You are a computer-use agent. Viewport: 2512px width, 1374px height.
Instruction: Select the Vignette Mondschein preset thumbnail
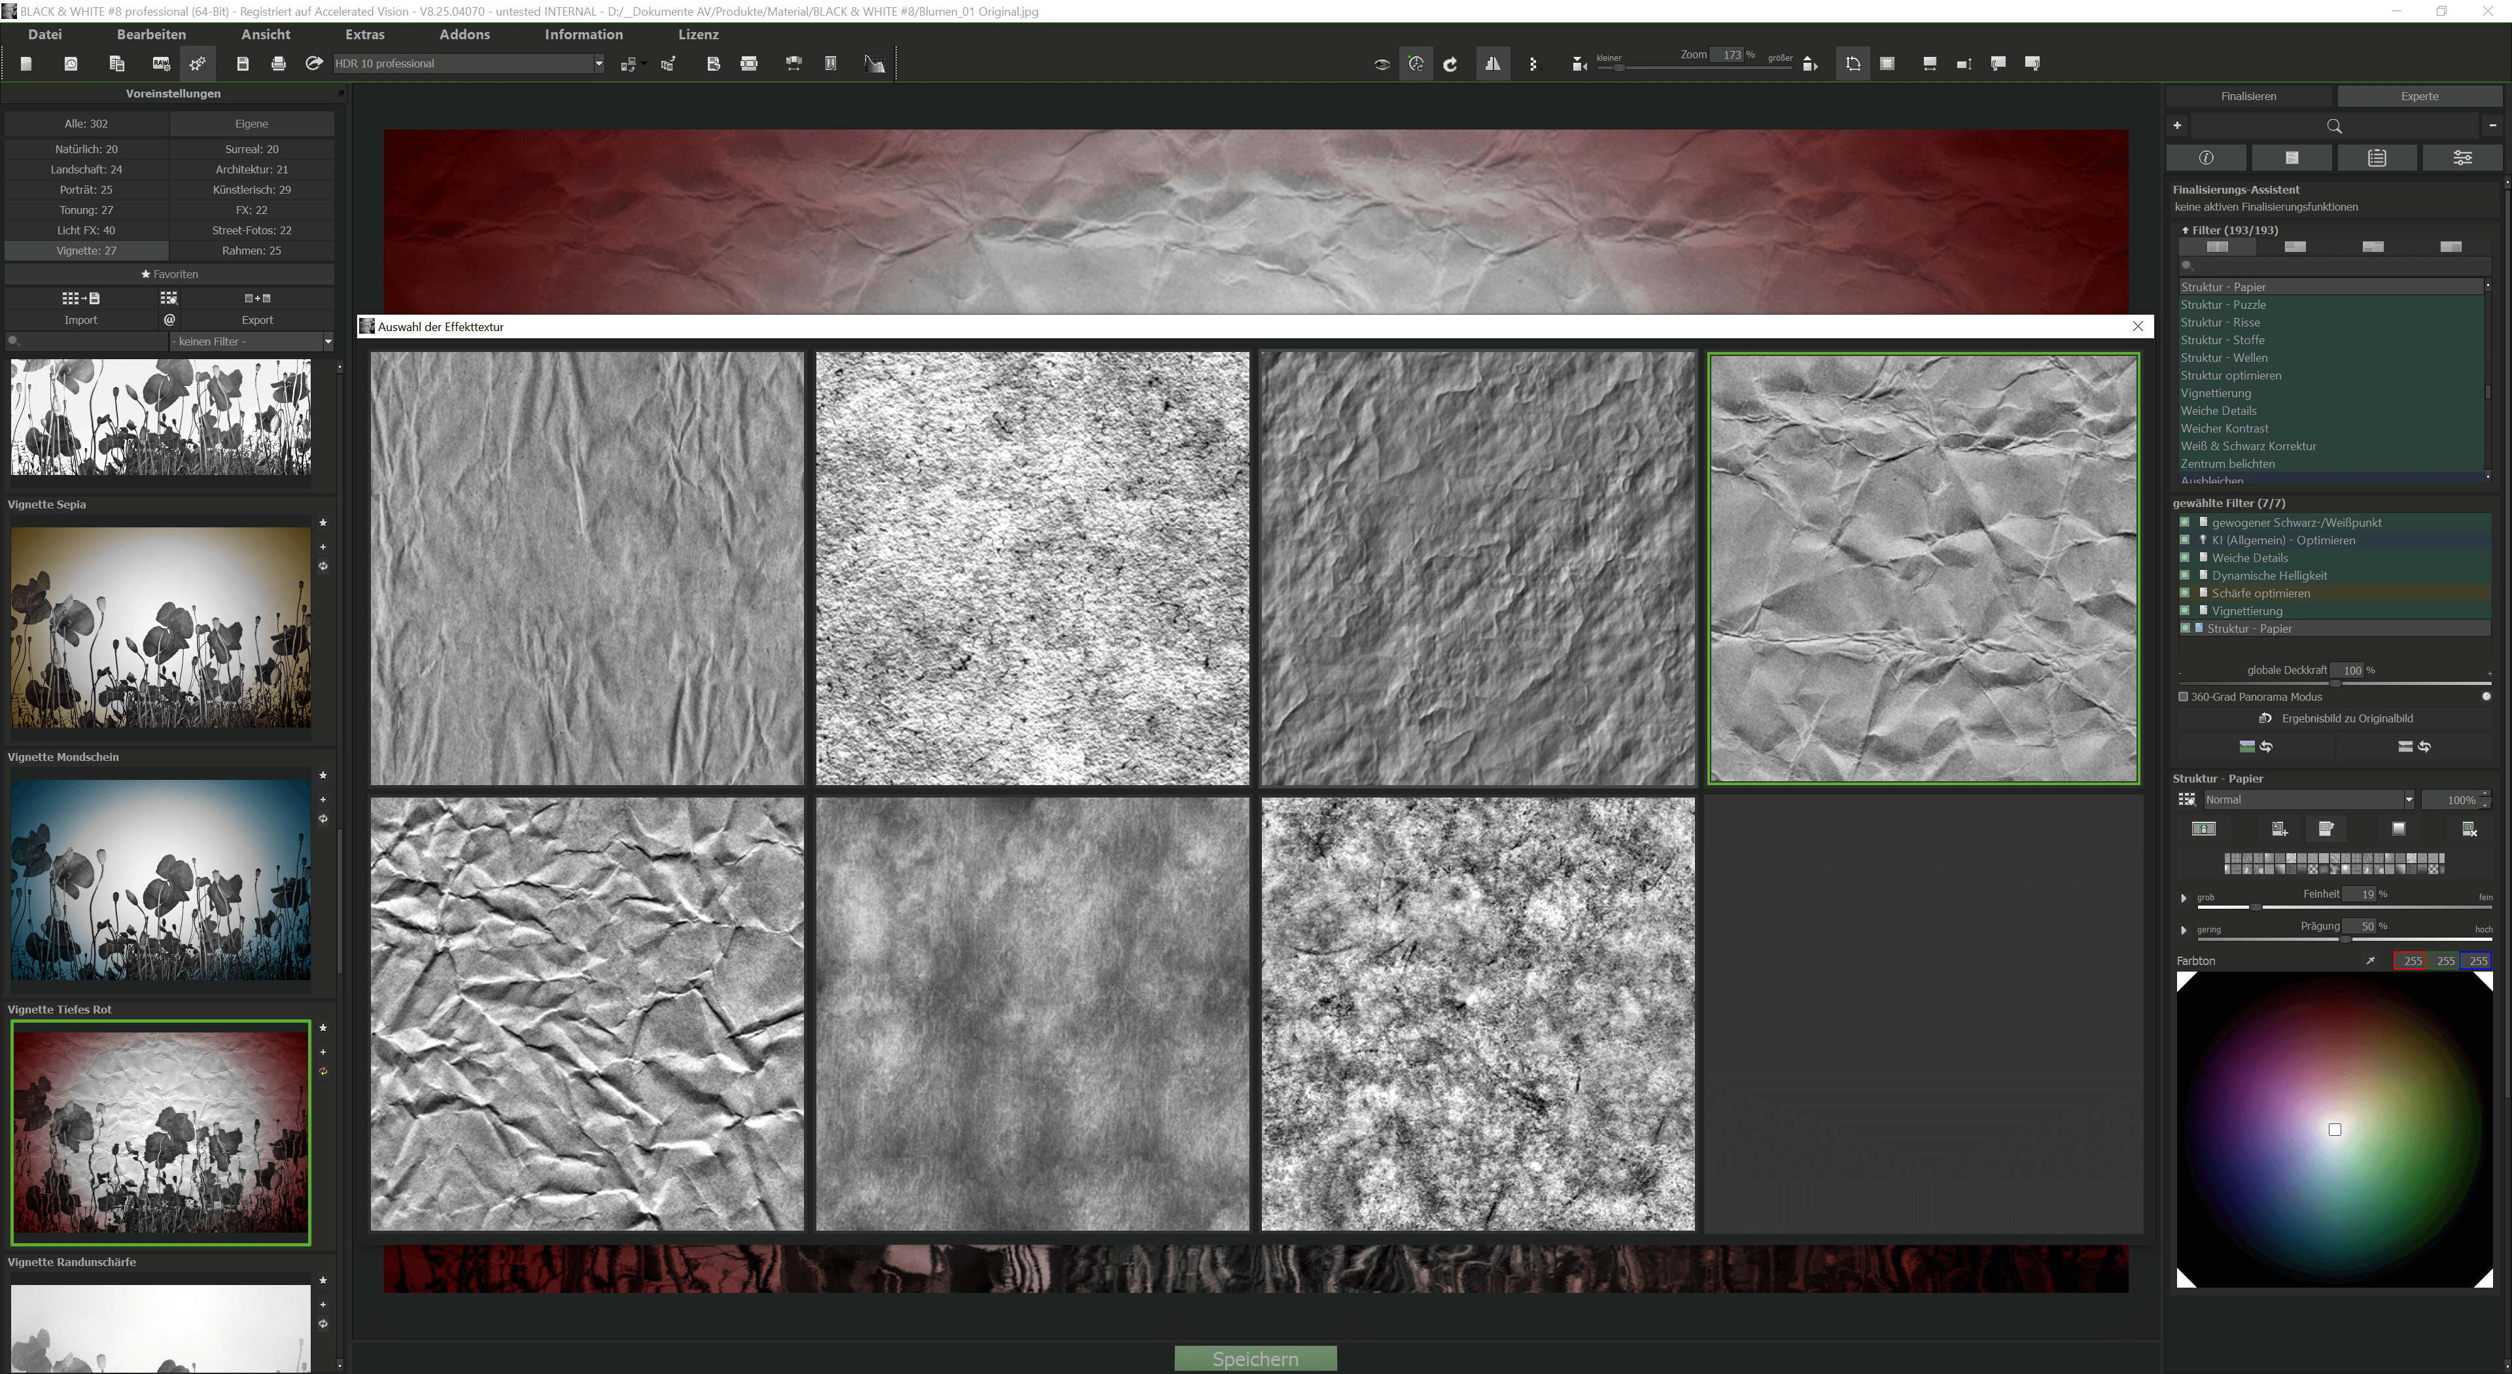tap(161, 879)
